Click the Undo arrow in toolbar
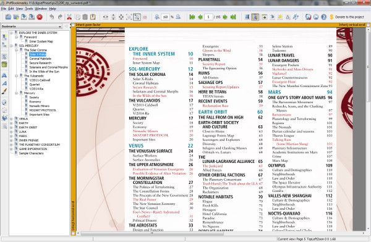Screen dimensions: 371x242 52,17
